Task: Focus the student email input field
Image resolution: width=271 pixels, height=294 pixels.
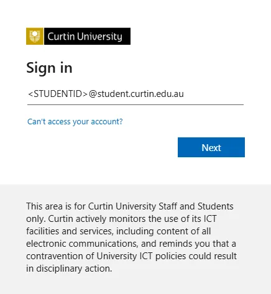Action: pos(135,94)
